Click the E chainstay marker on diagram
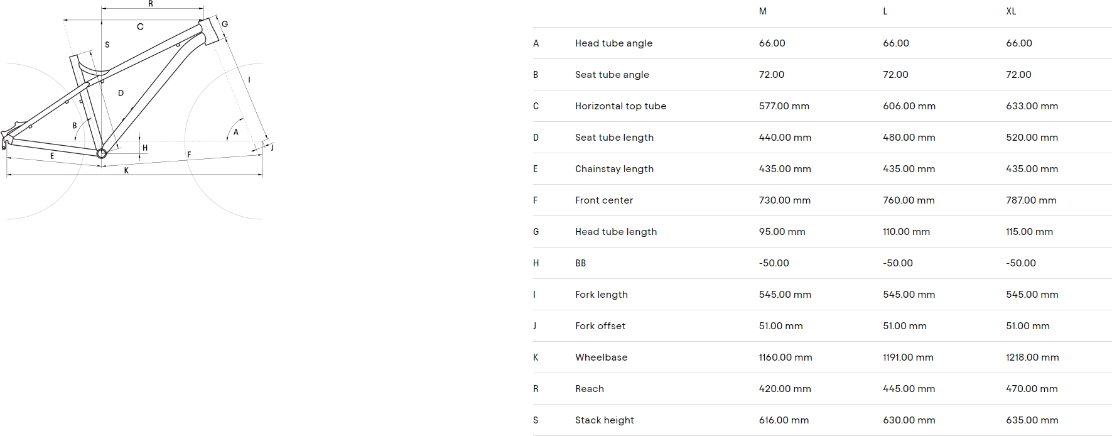This screenshot has height=436, width=1112. [52, 156]
